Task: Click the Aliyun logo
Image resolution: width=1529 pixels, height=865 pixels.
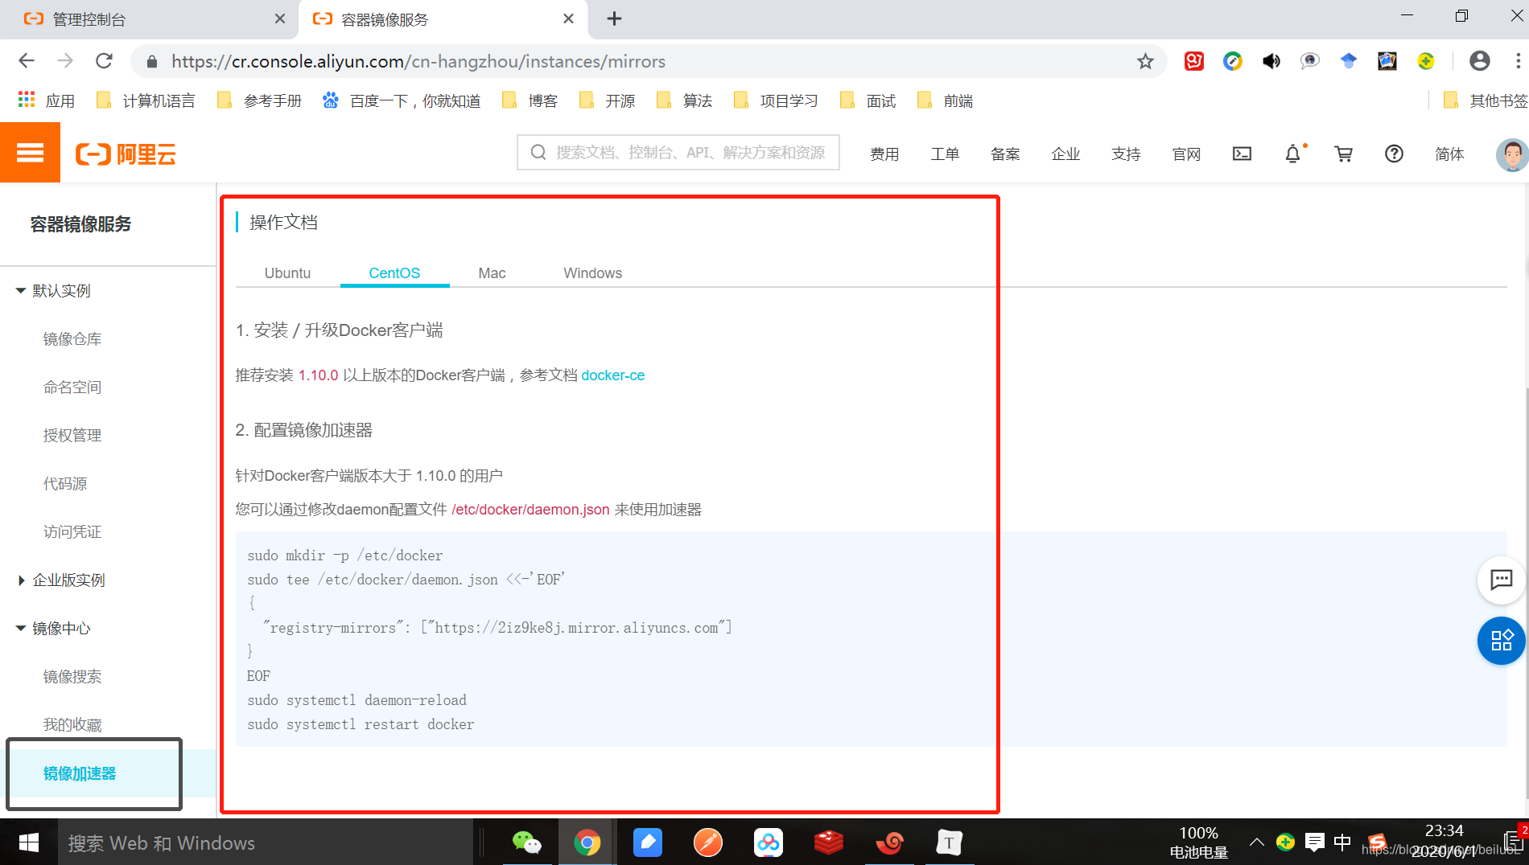Action: (126, 154)
